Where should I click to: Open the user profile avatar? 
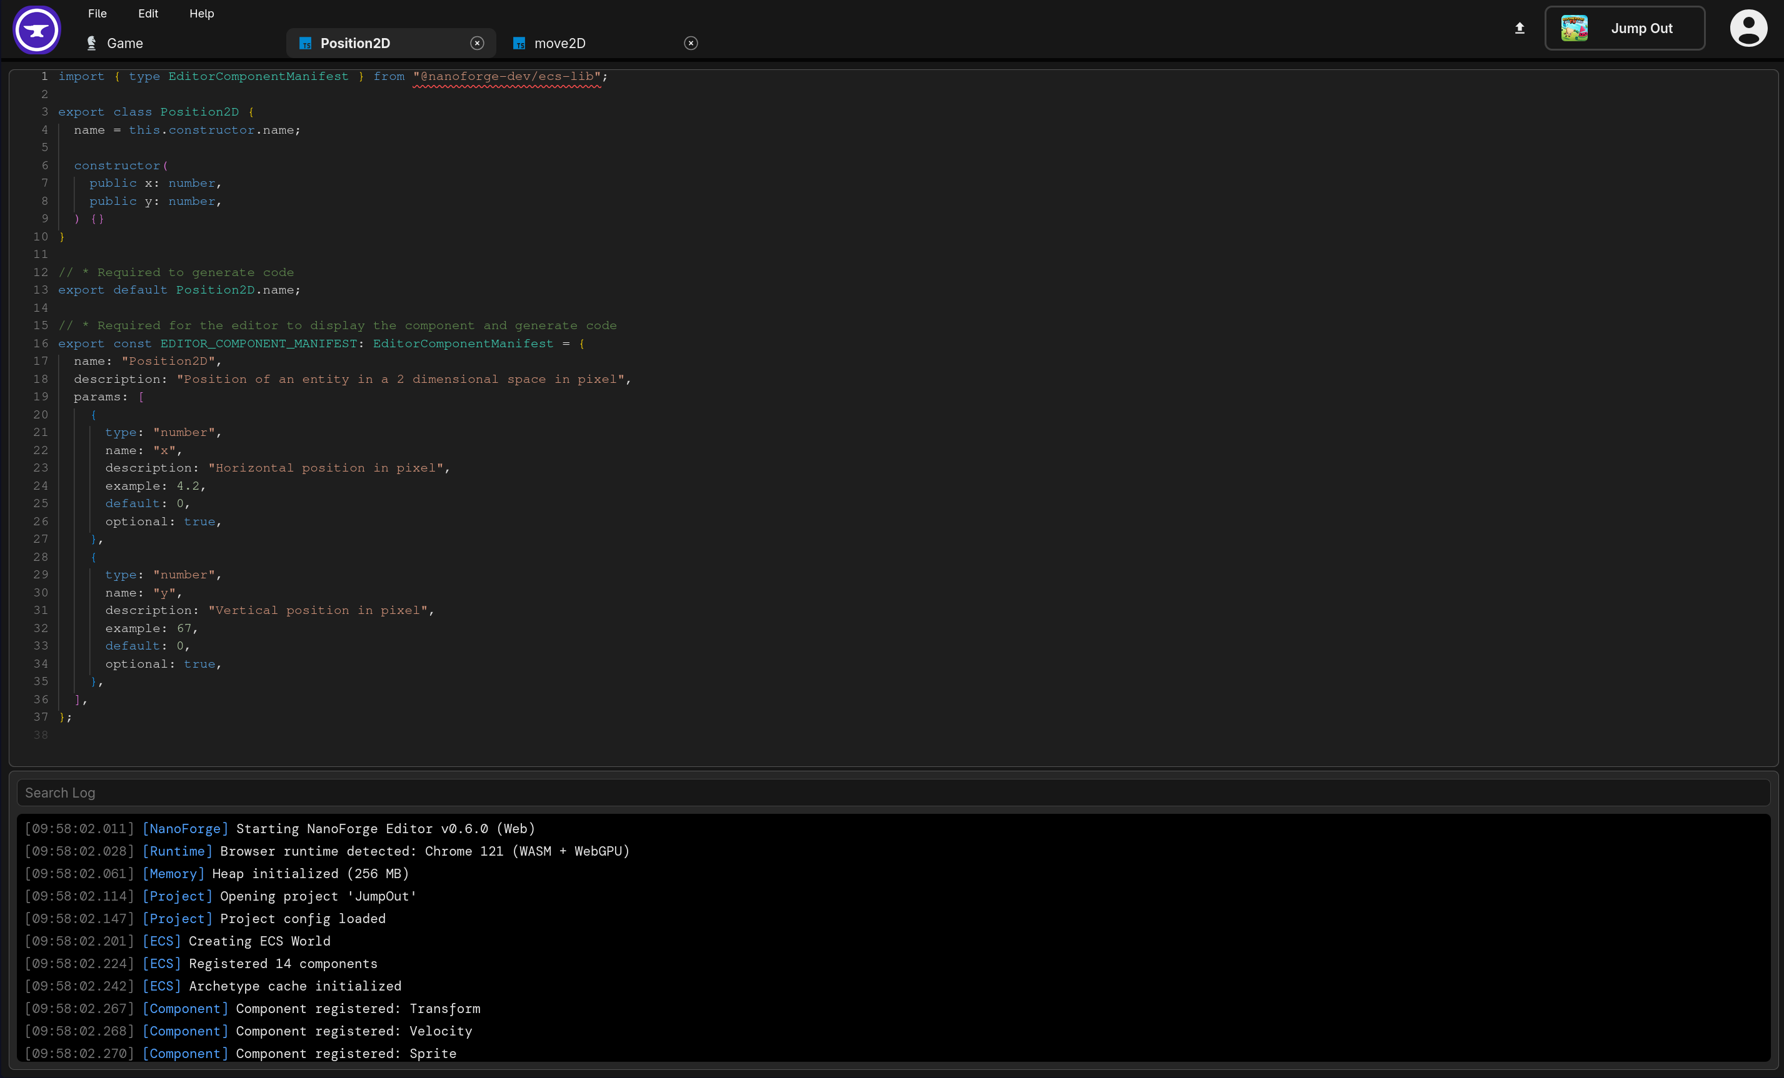(1748, 28)
